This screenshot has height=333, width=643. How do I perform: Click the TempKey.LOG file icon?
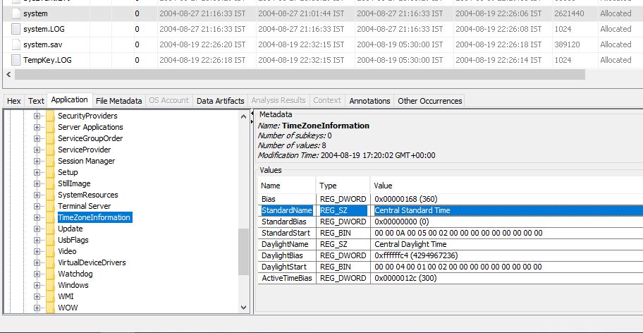tap(16, 60)
